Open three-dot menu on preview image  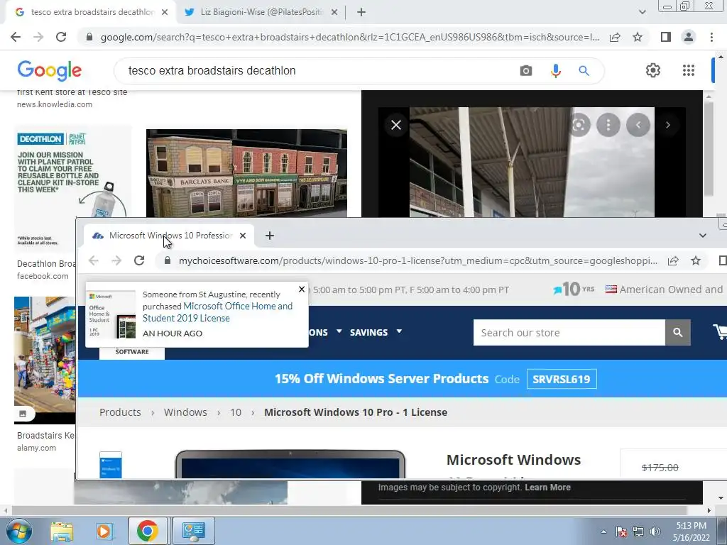click(x=608, y=125)
